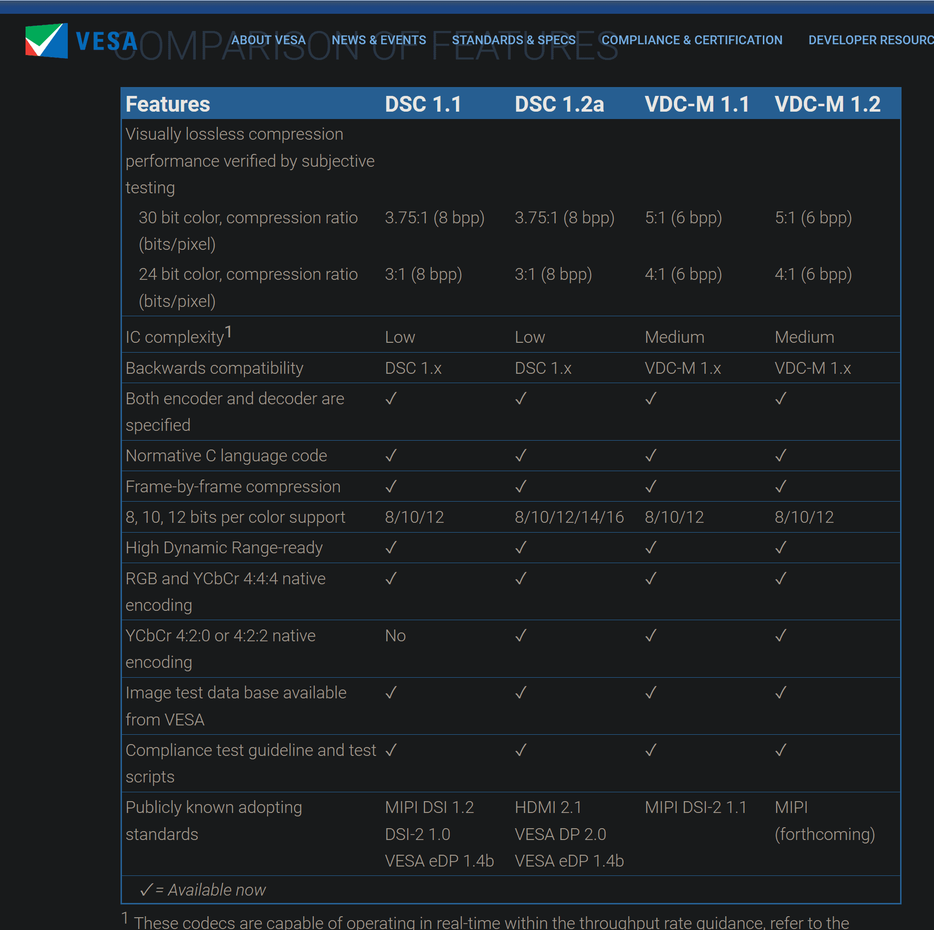The image size is (934, 930).
Task: Click the Publicly known adopting standards label
Action: coord(214,821)
